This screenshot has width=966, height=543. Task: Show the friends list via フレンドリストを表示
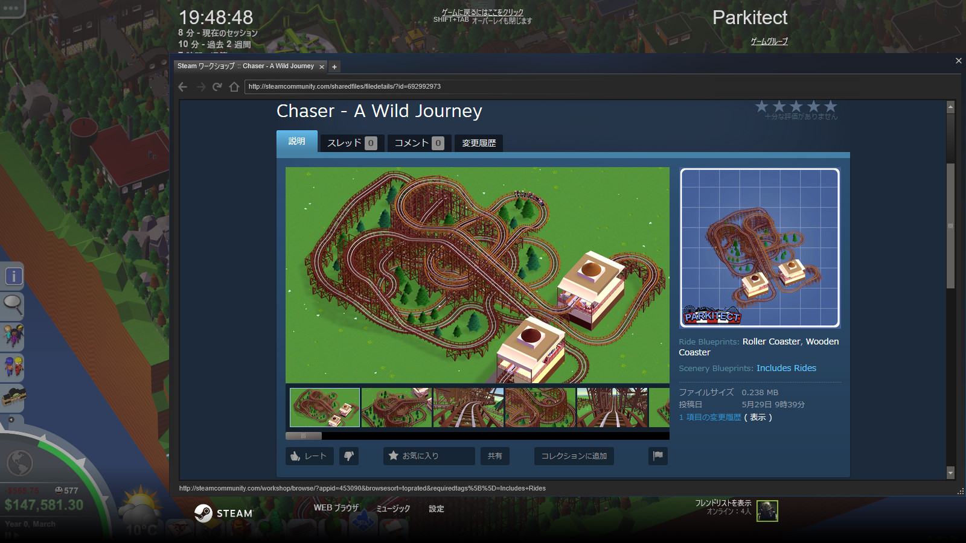point(723,503)
